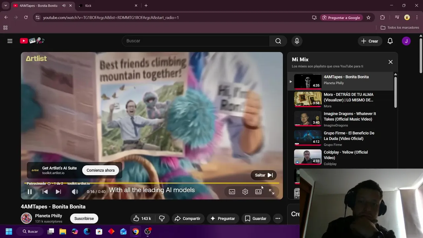
Task: Go to YouTube home via logo
Action: (x=32, y=41)
